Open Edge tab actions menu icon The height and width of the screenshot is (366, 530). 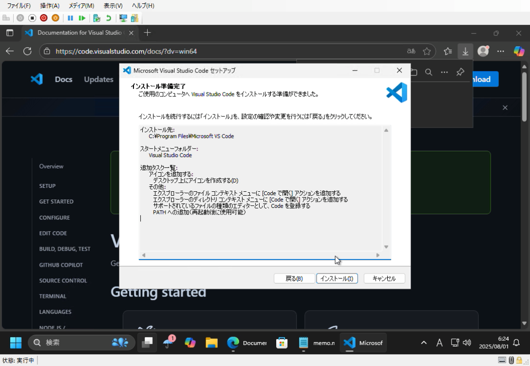click(x=10, y=33)
